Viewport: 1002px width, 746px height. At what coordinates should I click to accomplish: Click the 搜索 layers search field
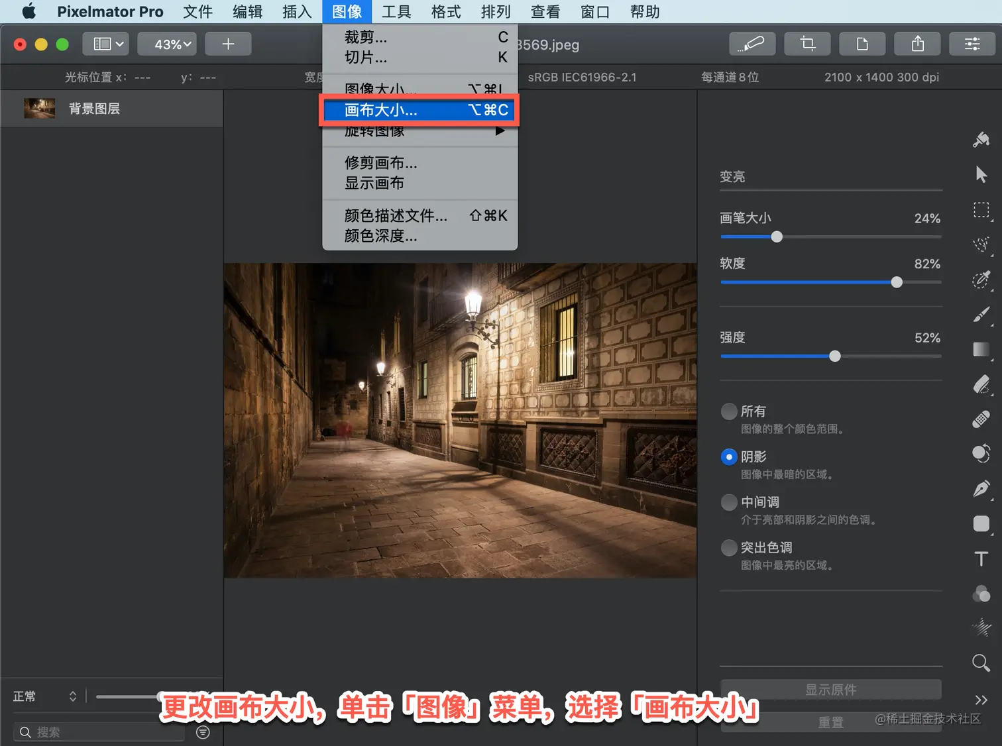[x=99, y=732]
